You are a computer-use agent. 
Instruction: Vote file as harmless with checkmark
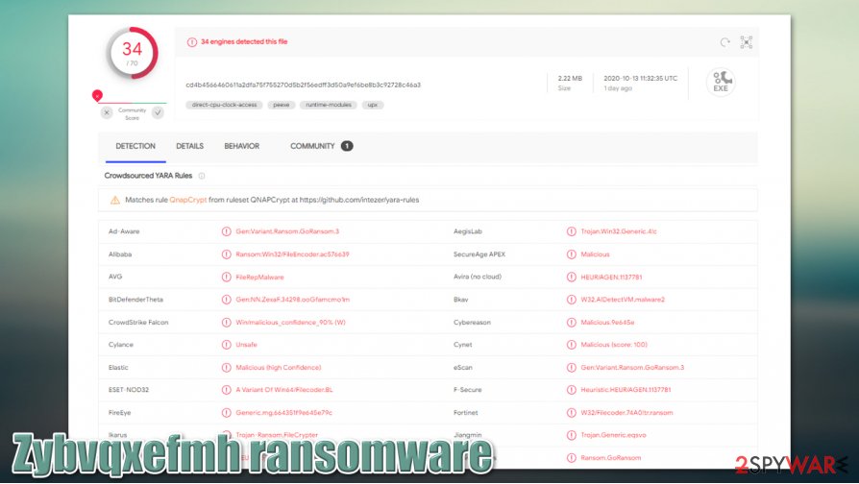click(158, 112)
